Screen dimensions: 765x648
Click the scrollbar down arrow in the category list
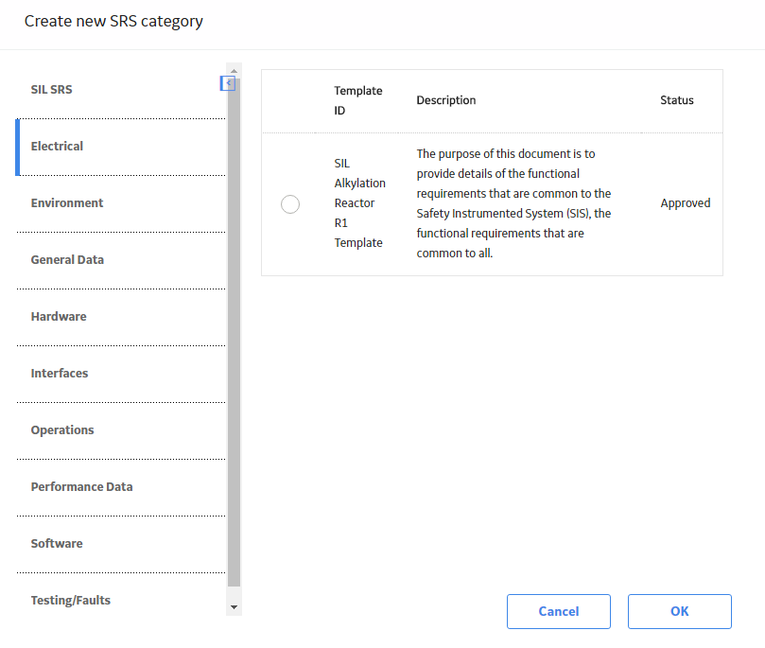point(235,607)
